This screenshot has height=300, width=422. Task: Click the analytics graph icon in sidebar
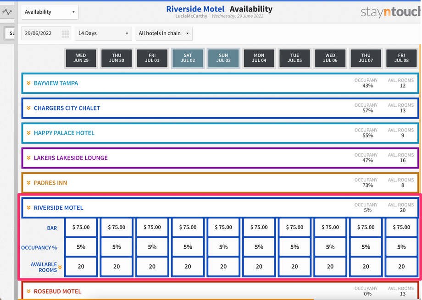click(7, 12)
